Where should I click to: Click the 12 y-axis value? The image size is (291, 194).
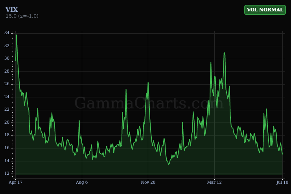7,174
